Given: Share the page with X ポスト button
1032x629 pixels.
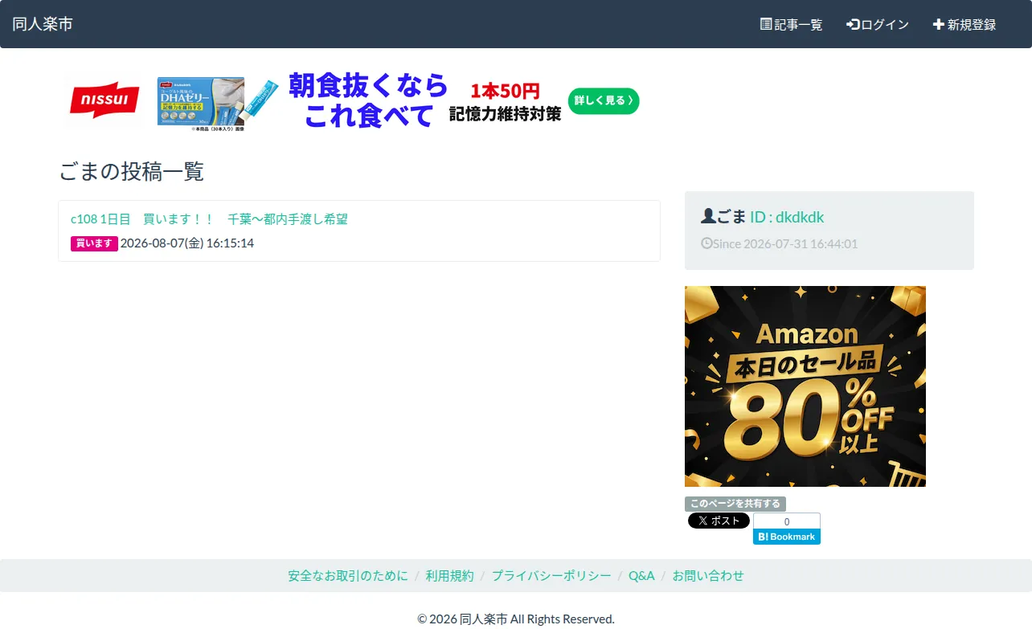Looking at the screenshot, I should (719, 521).
